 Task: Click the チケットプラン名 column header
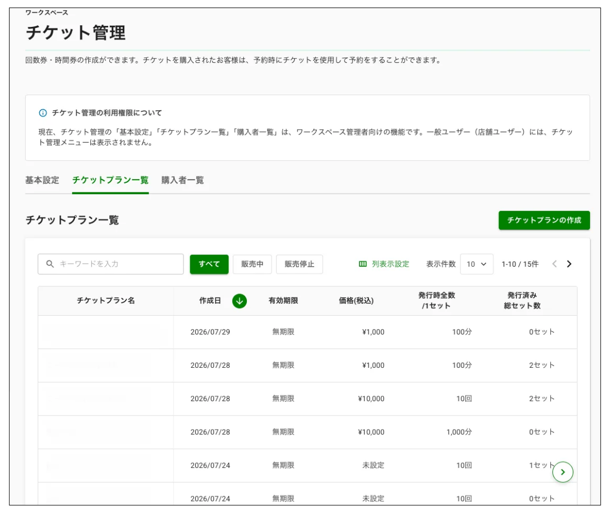tap(105, 300)
